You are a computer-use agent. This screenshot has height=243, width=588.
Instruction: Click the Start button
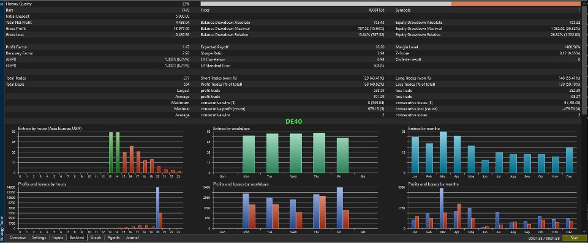tap(575, 237)
